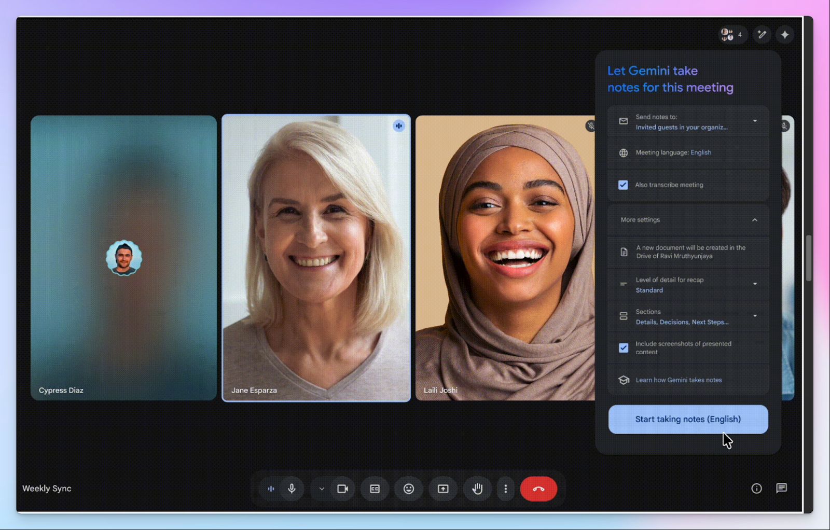Open the meeting details info icon

point(756,488)
